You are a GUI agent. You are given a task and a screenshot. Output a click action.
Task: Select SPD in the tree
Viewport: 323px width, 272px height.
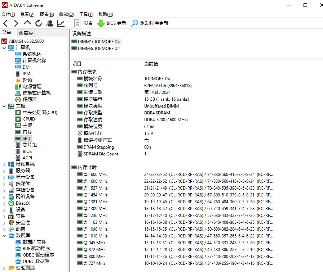click(26, 139)
